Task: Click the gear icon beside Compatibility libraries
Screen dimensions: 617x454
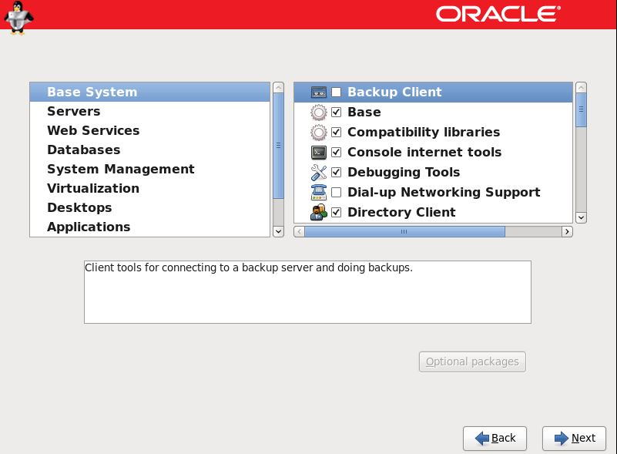Action: click(318, 133)
